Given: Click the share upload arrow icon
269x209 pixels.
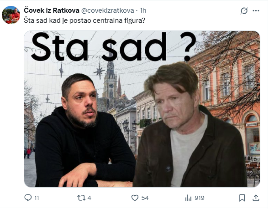Looking at the screenshot, I should coord(256,198).
